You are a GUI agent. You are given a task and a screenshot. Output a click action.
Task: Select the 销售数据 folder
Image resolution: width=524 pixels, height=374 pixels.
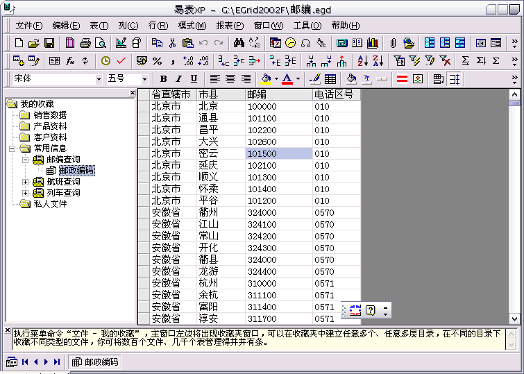[50, 115]
